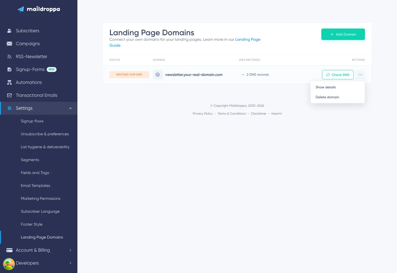The height and width of the screenshot is (273, 397).
Task: Expand the 2 DNS records chevron
Action: pos(243,75)
